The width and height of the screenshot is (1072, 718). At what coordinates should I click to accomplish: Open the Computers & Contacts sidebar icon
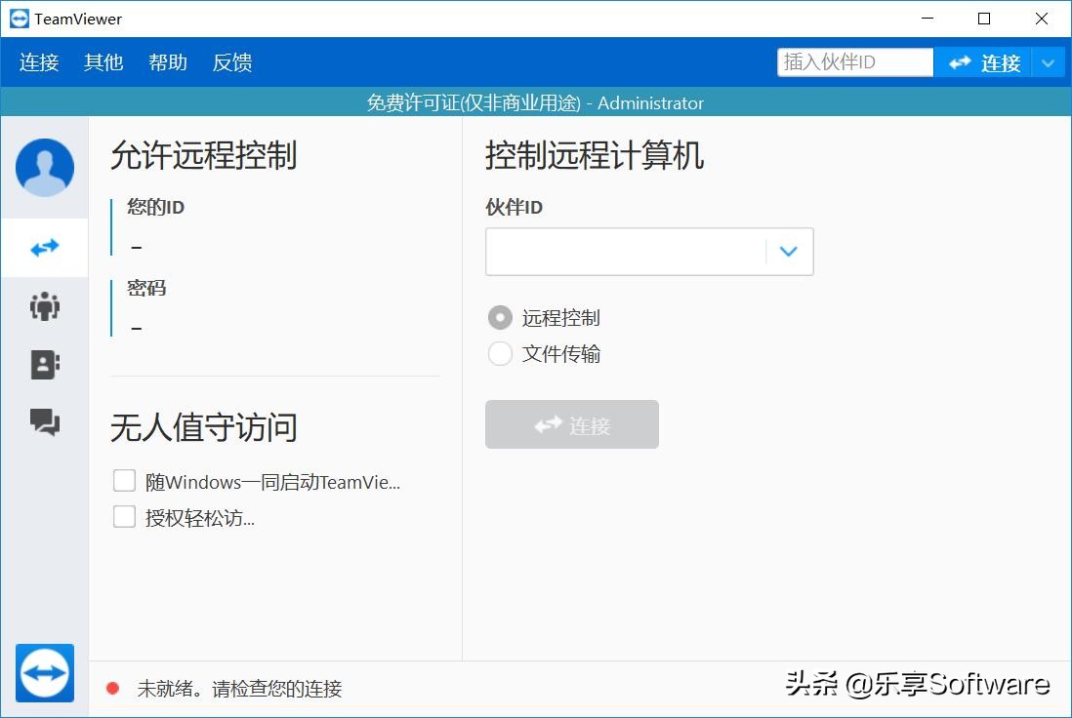(x=44, y=364)
